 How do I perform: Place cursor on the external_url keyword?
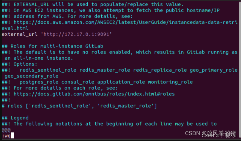(20, 34)
